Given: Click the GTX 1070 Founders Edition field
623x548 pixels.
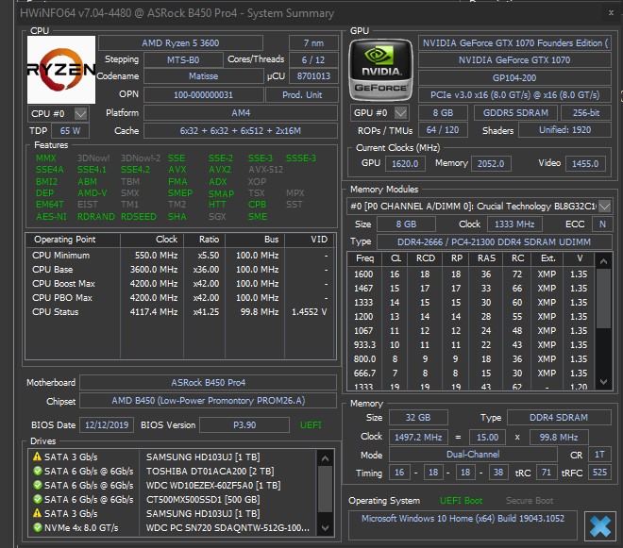Looking at the screenshot, I should point(515,42).
